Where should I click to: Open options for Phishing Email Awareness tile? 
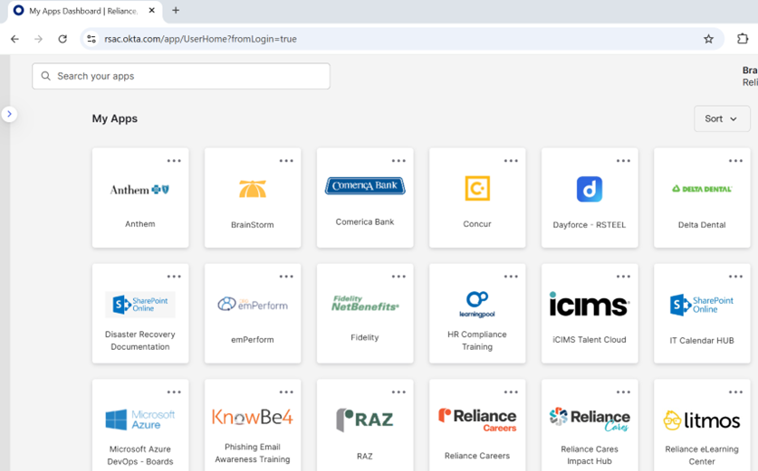point(286,392)
